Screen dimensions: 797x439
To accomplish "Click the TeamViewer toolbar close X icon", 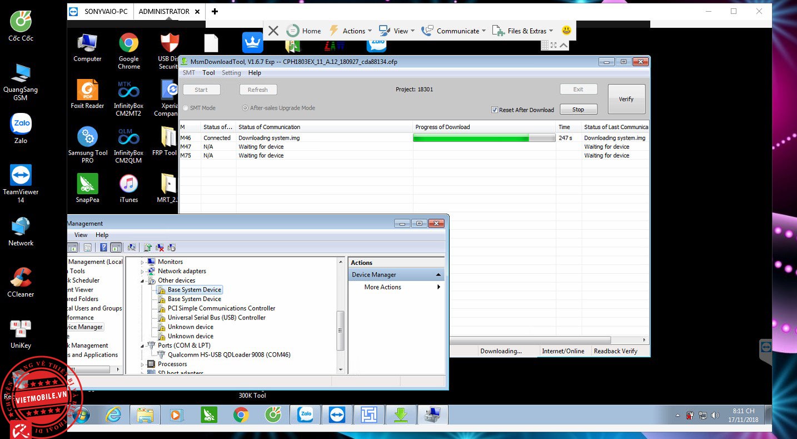I will click(x=273, y=31).
